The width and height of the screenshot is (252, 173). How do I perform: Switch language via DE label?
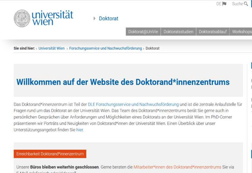pyautogui.click(x=219, y=4)
